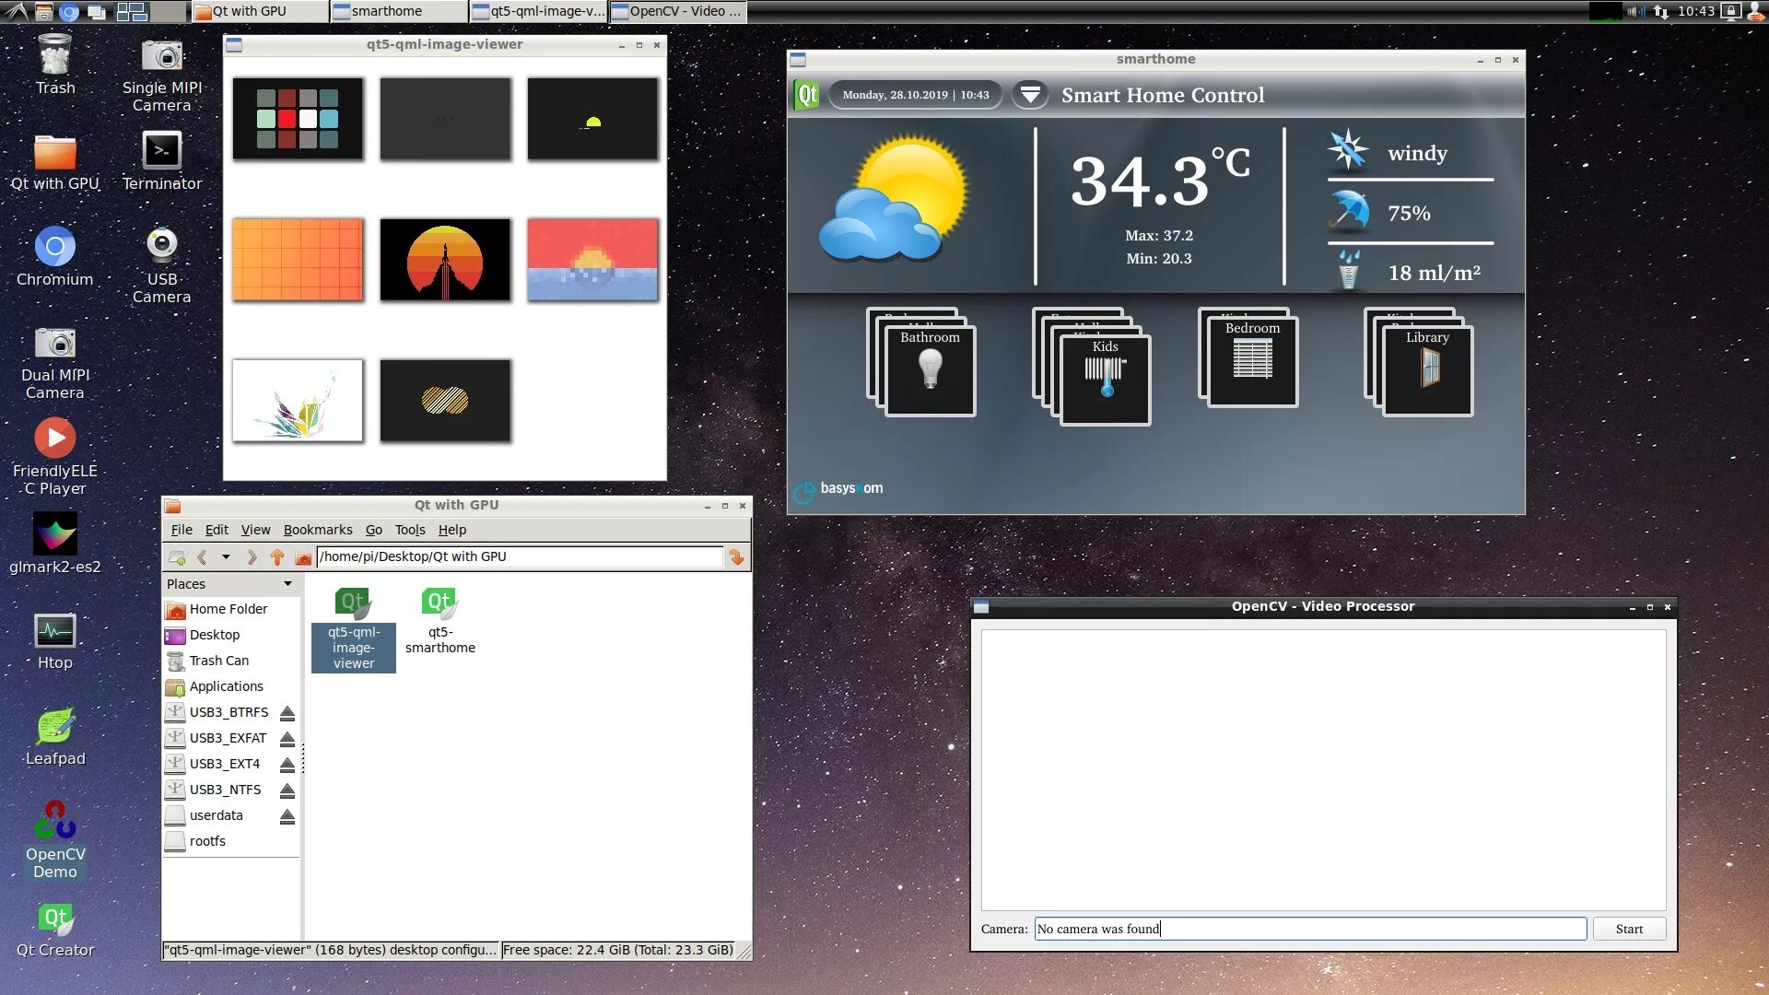Open the Bookmarks menu in file manager
This screenshot has width=1769, height=995.
point(317,529)
